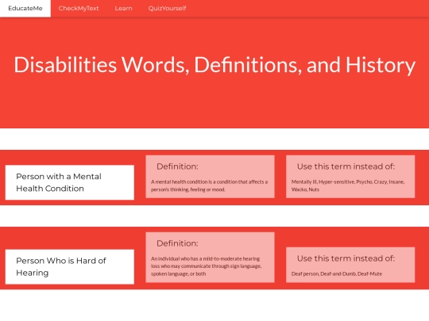
Task: Open the Learn menu item
Action: click(123, 8)
